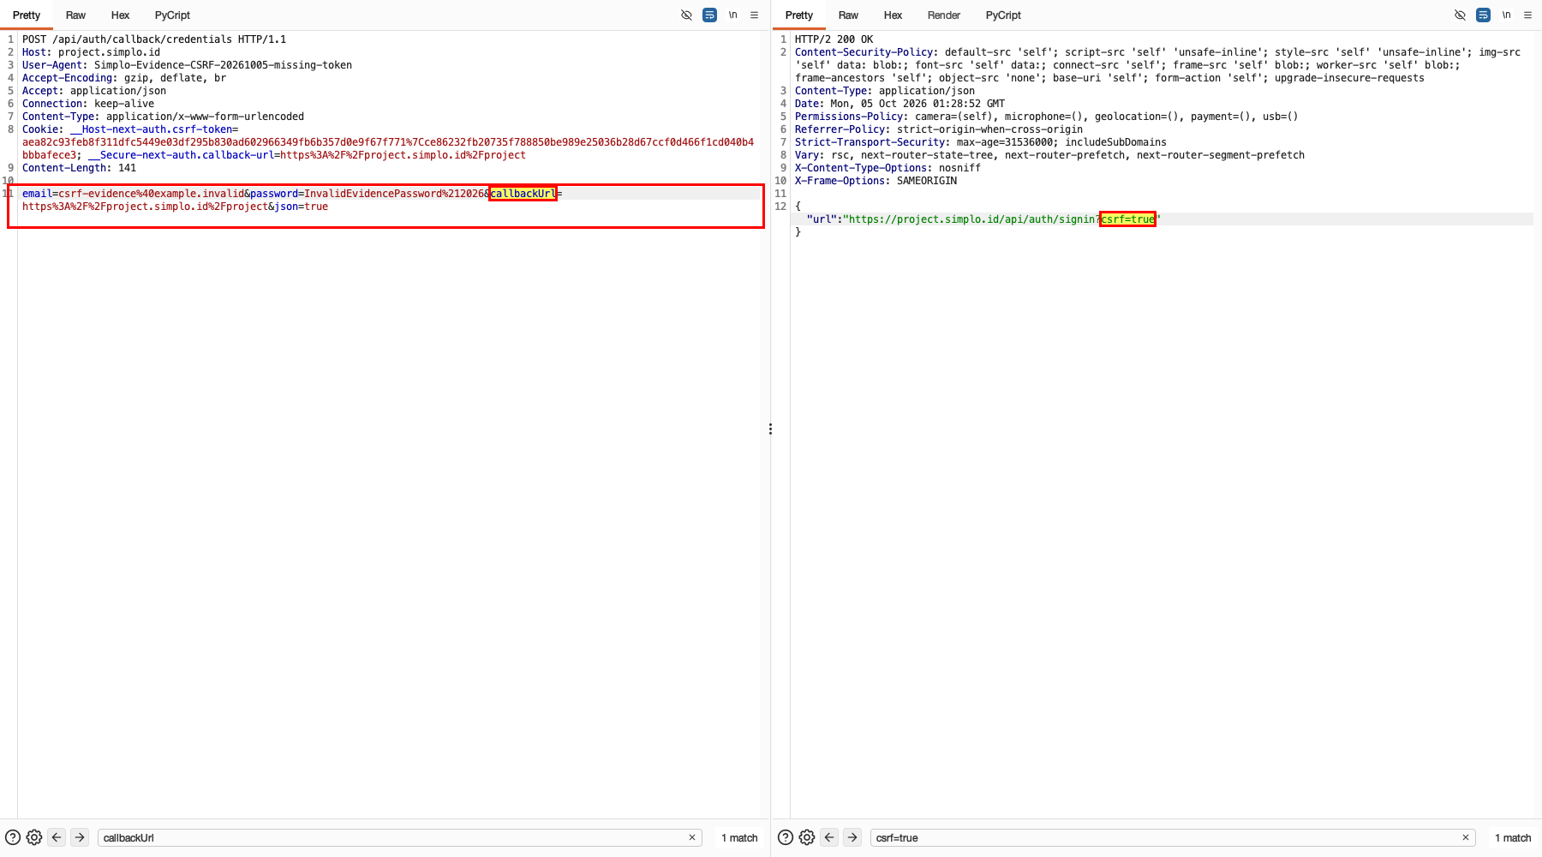Clear the callbackUrl search term
Screen dimensions: 1542x857
pos(692,837)
